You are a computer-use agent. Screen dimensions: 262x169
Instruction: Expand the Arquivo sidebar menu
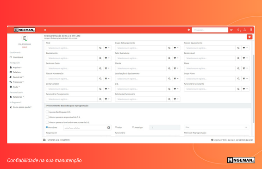16,67
